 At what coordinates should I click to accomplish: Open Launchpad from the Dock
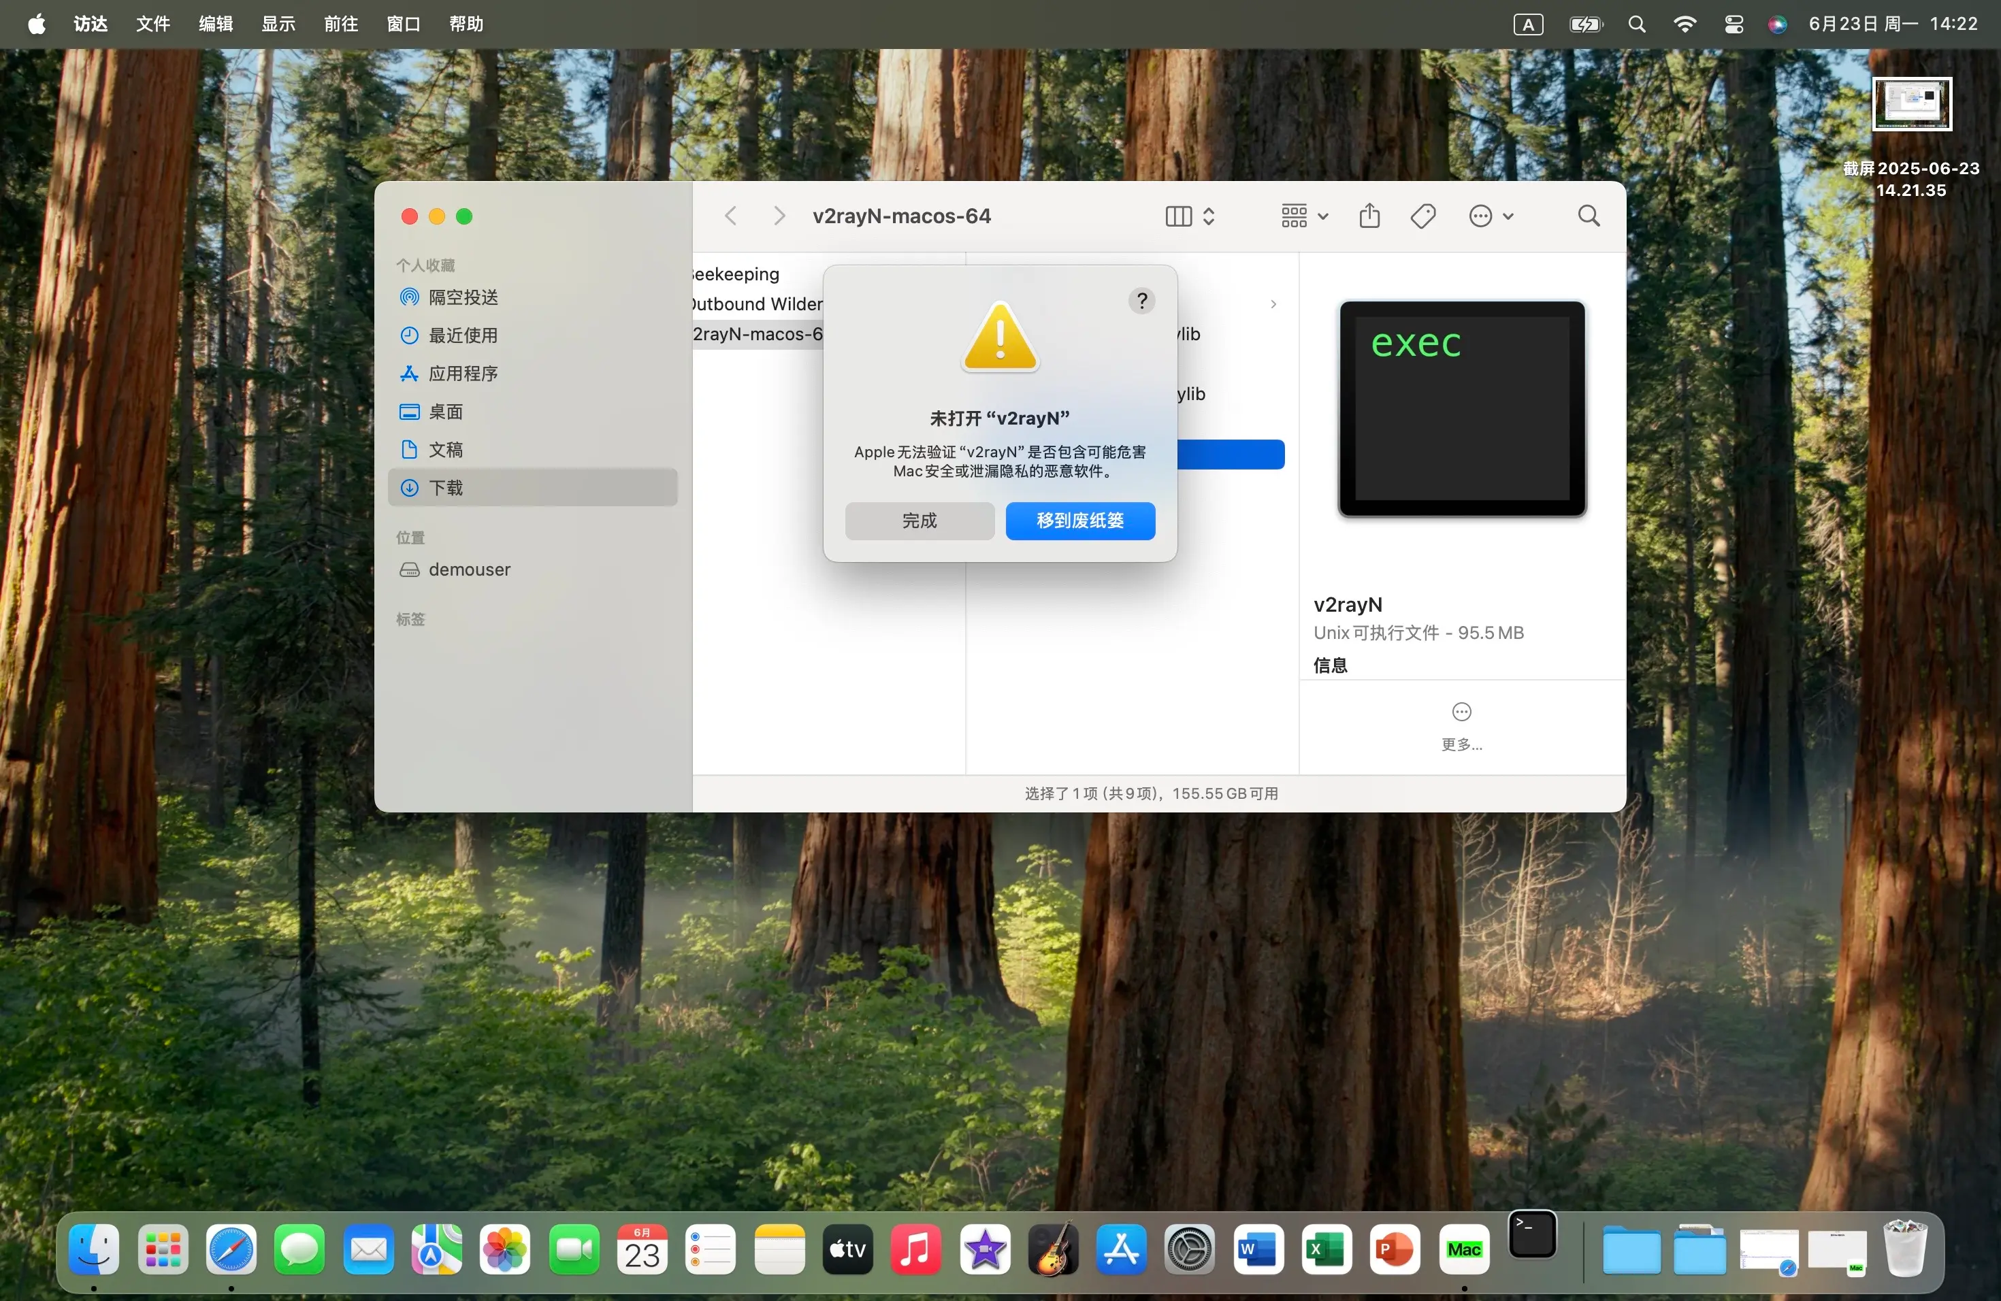163,1249
